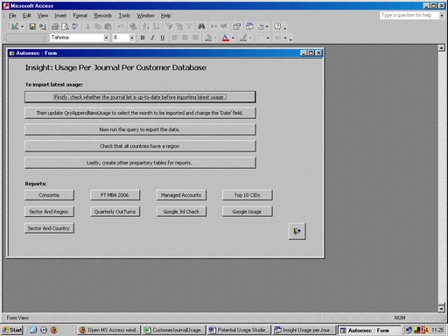448x336 pixels.
Task: Click the Line/Border Color pen swatch
Action: click(243, 38)
